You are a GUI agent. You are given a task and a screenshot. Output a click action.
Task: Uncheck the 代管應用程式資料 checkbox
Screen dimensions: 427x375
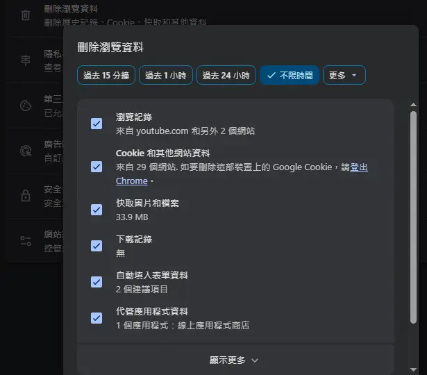[97, 318]
